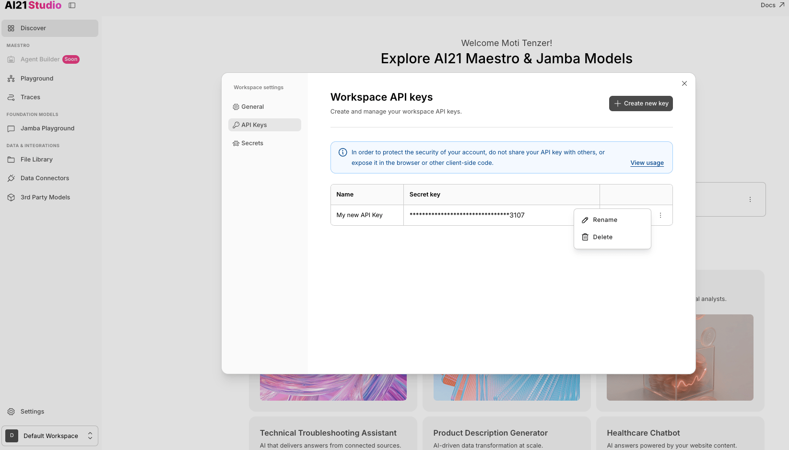The image size is (789, 450).
Task: Open Playground from the sidebar
Action: (50, 79)
